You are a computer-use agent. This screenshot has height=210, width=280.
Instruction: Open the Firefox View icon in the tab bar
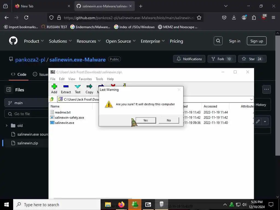tap(5, 6)
